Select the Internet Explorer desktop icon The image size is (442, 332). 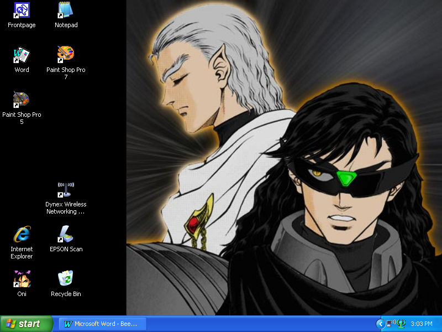(x=22, y=242)
